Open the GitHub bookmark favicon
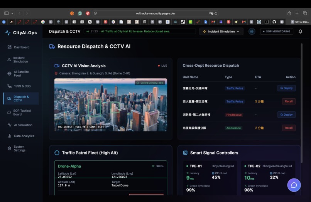 [274, 22]
